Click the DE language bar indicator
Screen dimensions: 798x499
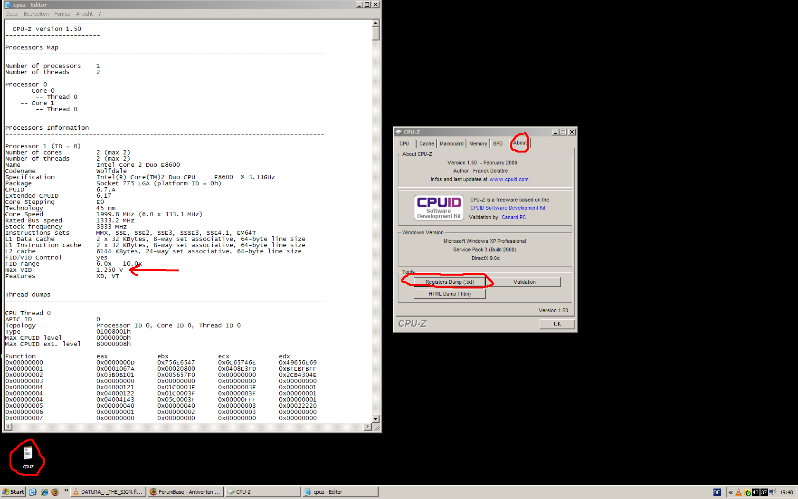click(x=717, y=492)
